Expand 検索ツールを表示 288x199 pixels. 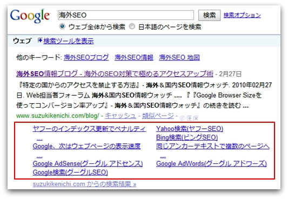[x=69, y=41]
